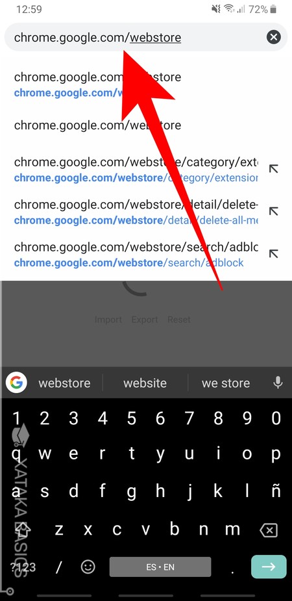Choose the "website" keyboard suggestion
Image resolution: width=292 pixels, height=601 pixels.
[145, 383]
